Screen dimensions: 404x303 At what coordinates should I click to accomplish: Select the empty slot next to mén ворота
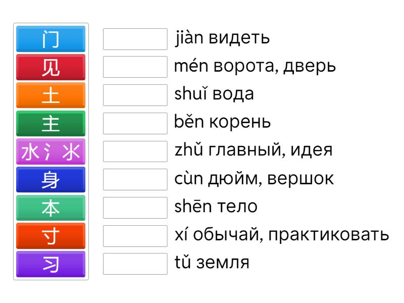coord(135,67)
